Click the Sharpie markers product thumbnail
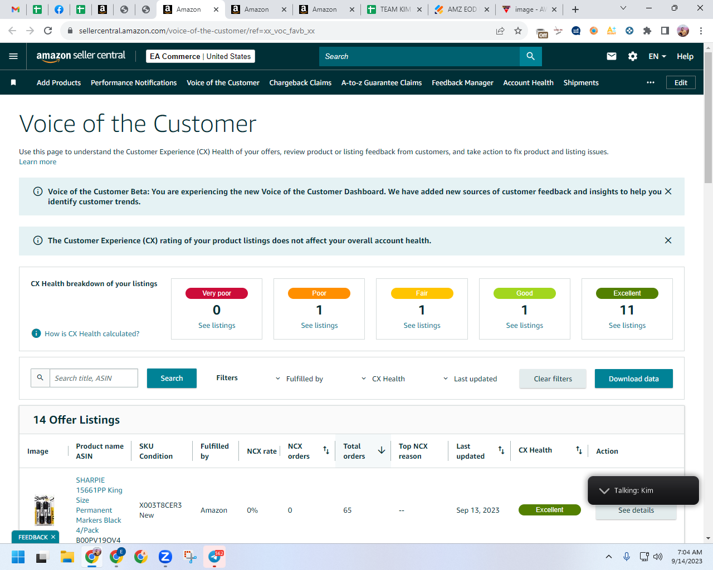Screen dimensions: 713x570 (44, 510)
